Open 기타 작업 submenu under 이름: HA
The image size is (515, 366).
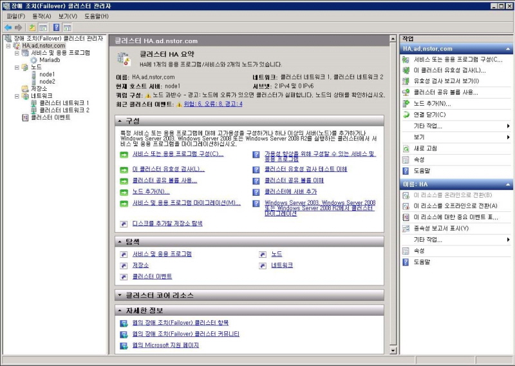click(456, 240)
